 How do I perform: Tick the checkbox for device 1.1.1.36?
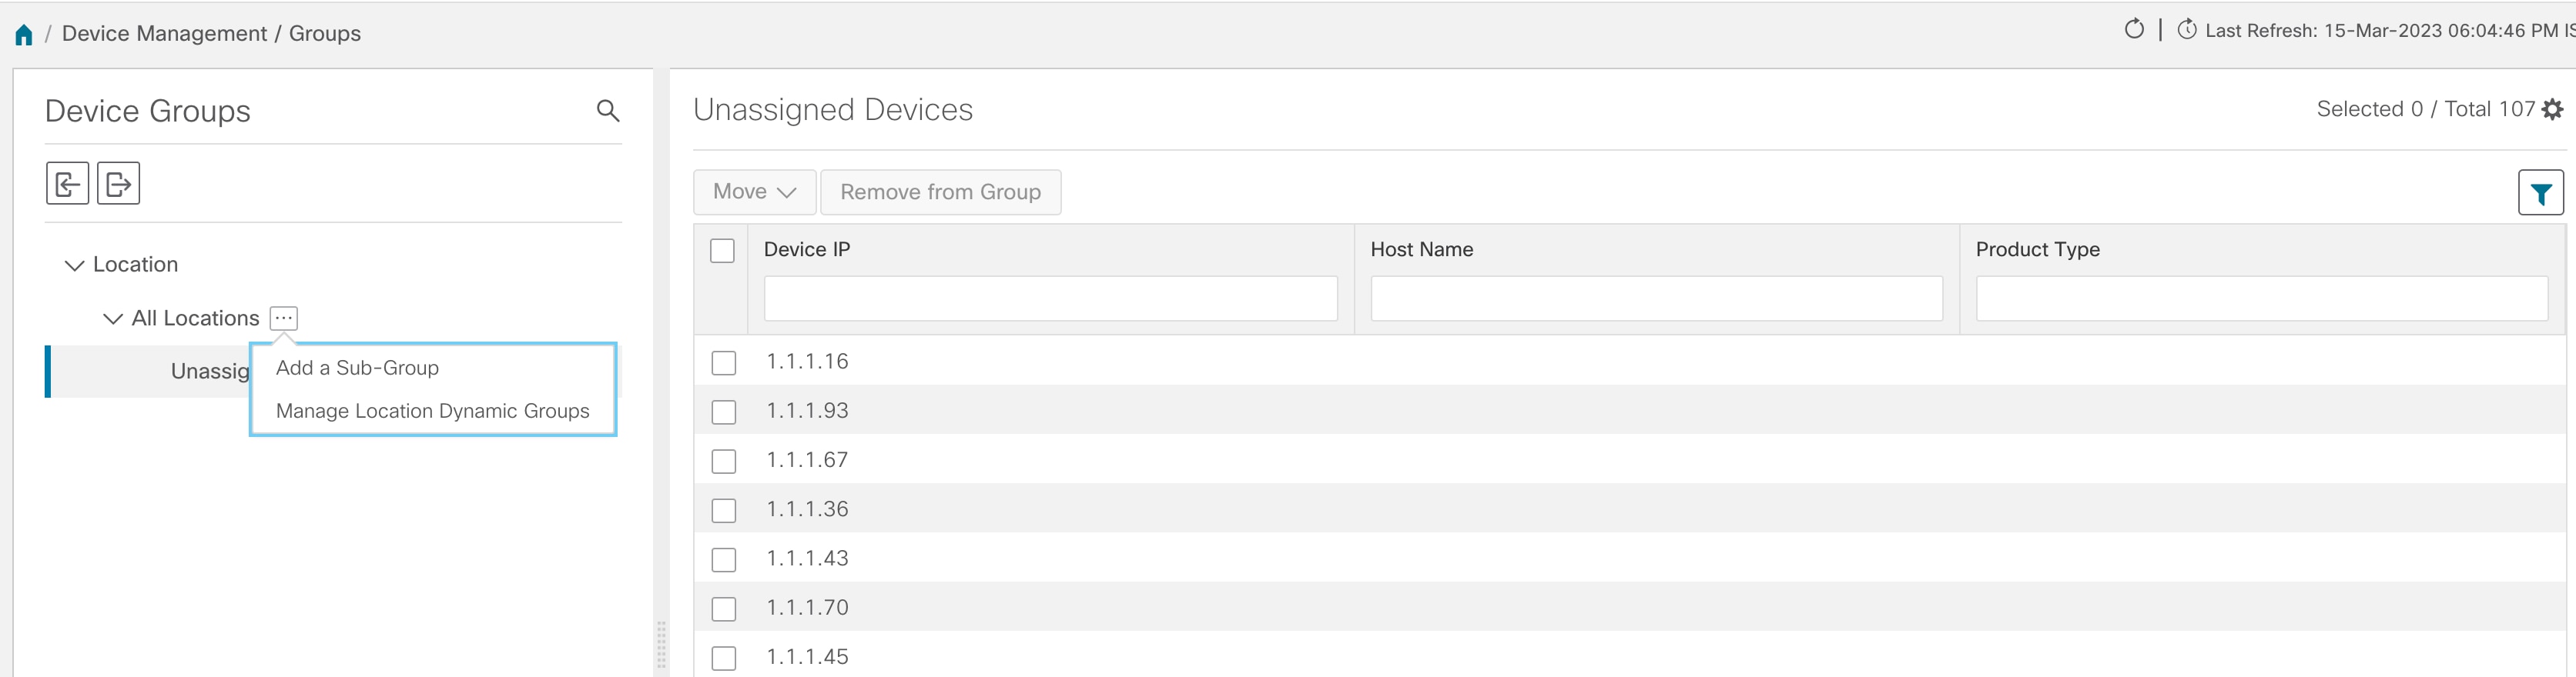pos(723,510)
